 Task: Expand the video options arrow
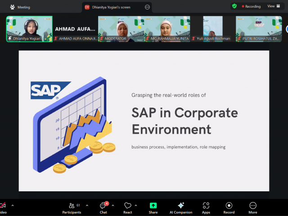pyautogui.click(x=13, y=205)
